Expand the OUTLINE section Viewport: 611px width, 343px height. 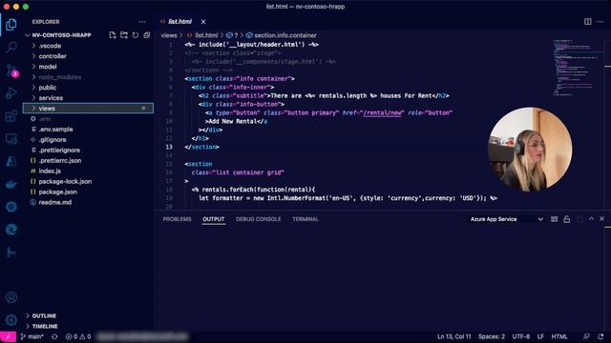[x=44, y=315]
